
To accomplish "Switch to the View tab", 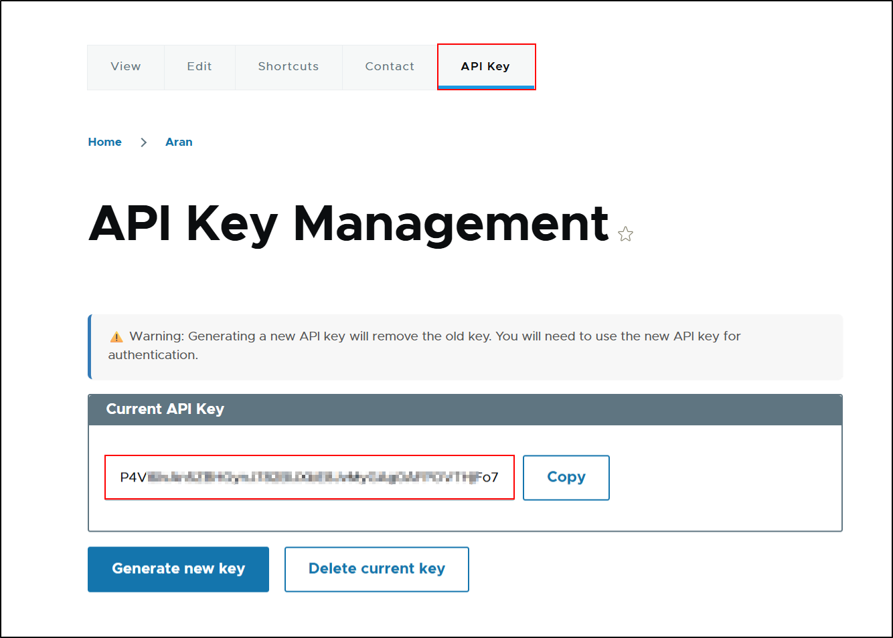I will (x=125, y=66).
